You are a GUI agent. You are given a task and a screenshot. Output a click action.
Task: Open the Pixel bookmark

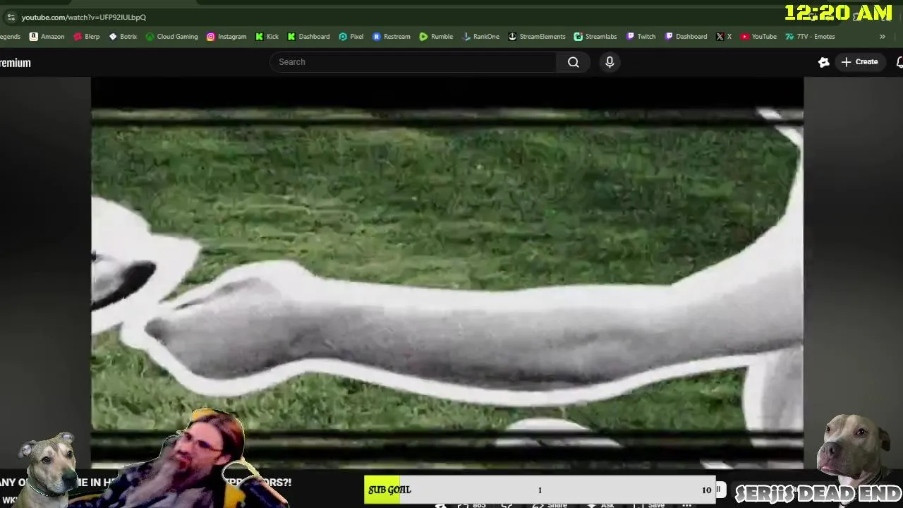(351, 37)
